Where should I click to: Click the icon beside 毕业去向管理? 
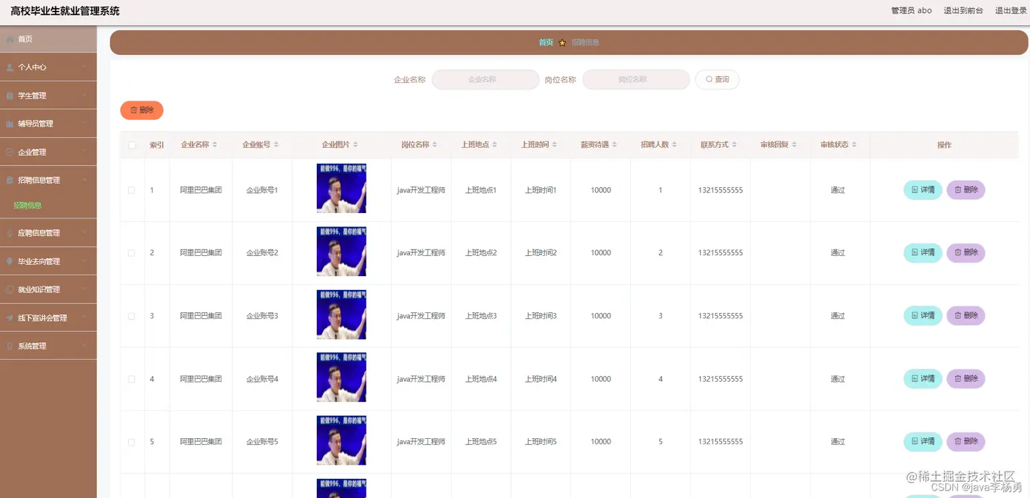10,261
